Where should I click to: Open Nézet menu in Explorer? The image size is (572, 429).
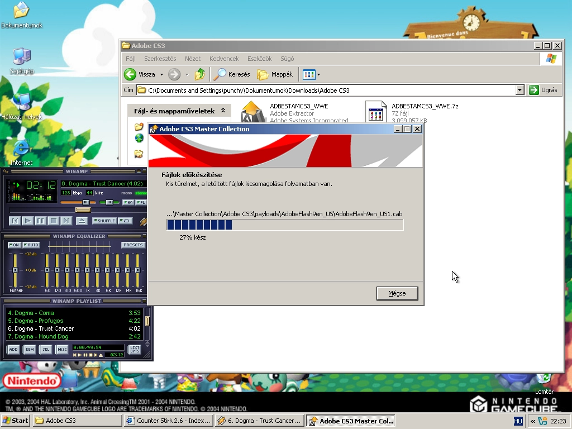point(193,59)
